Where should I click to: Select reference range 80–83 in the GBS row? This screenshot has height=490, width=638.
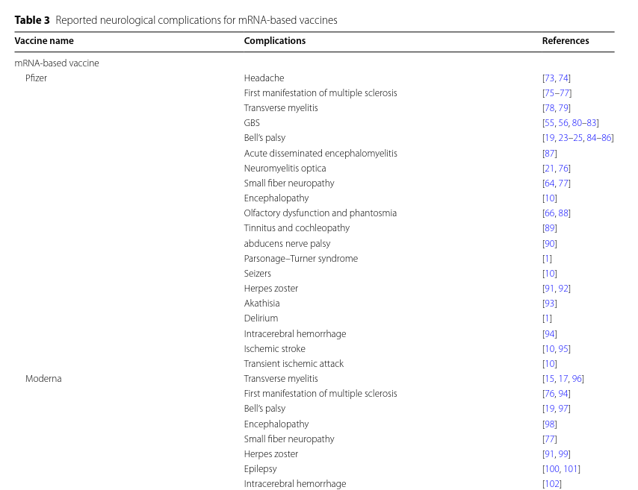(584, 123)
